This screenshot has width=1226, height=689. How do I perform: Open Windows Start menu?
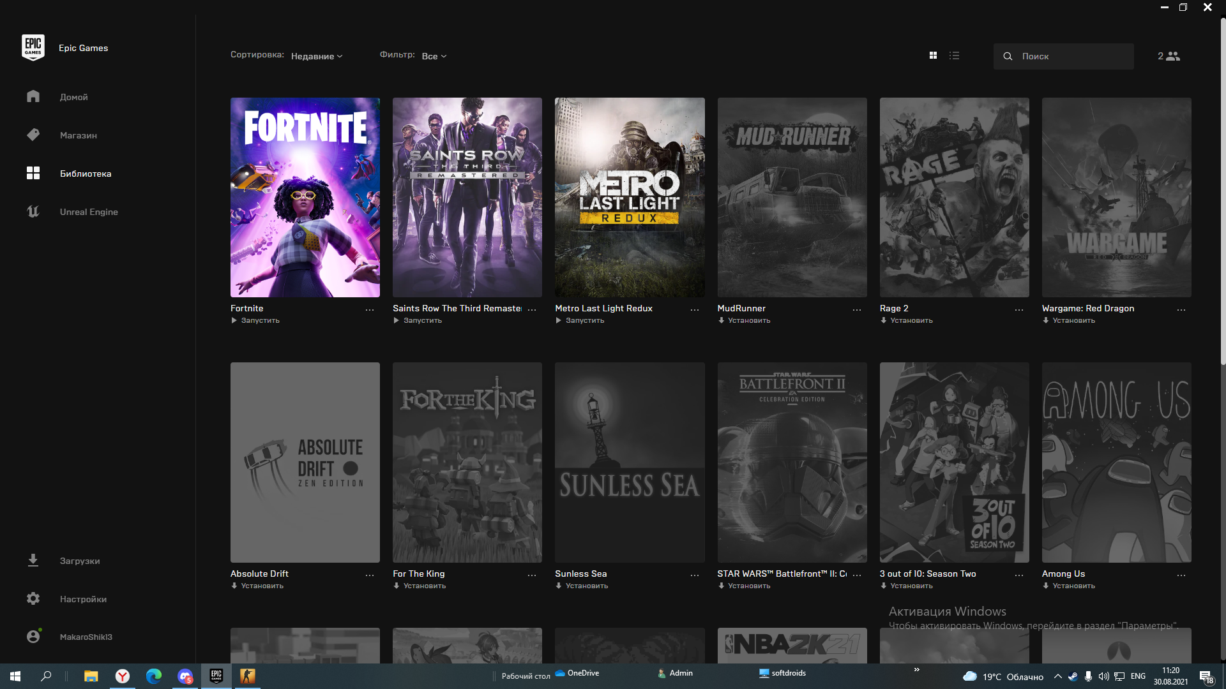click(x=15, y=676)
